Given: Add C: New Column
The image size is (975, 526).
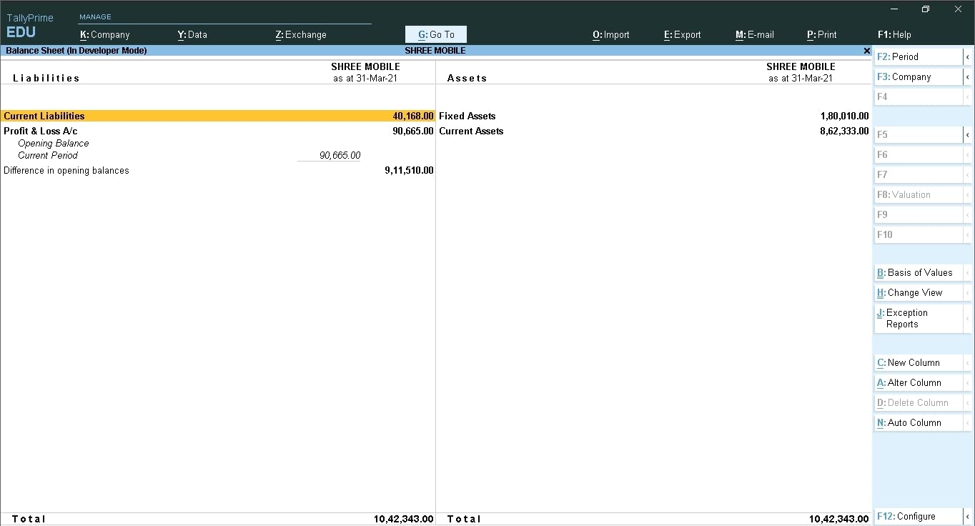Looking at the screenshot, I should pos(919,362).
